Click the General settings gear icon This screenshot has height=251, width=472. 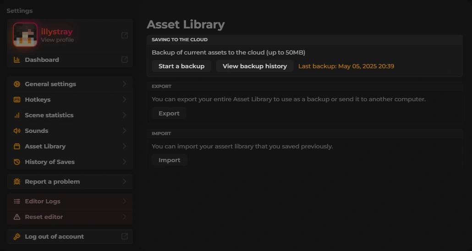17,84
